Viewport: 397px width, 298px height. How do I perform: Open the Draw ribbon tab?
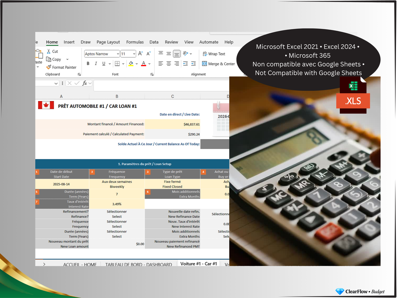[86, 42]
